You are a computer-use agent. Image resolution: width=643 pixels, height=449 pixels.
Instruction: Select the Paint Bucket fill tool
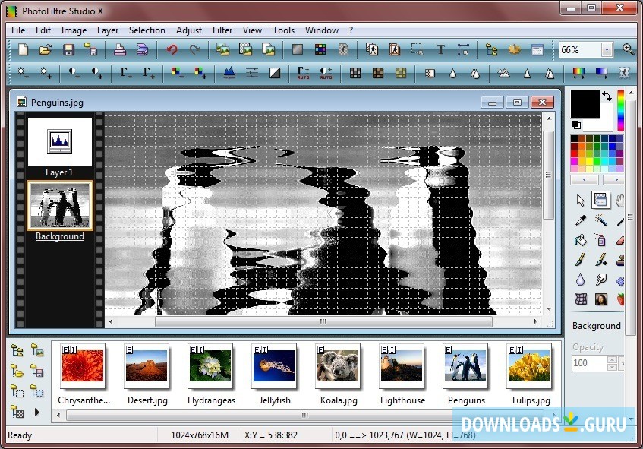coord(580,240)
